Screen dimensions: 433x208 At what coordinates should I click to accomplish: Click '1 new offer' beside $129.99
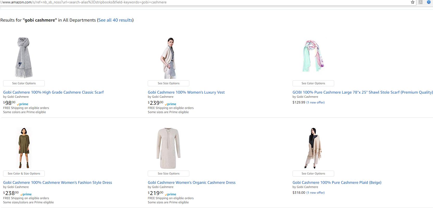click(315, 102)
